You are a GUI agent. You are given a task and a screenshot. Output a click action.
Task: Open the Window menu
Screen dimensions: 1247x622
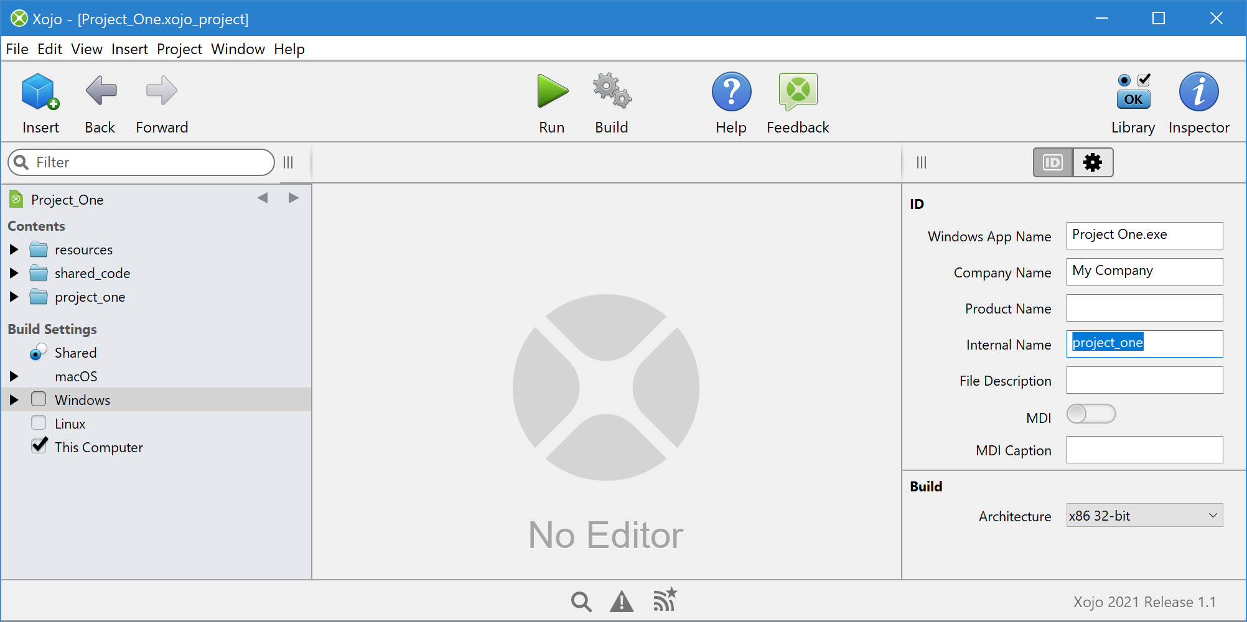tap(238, 49)
